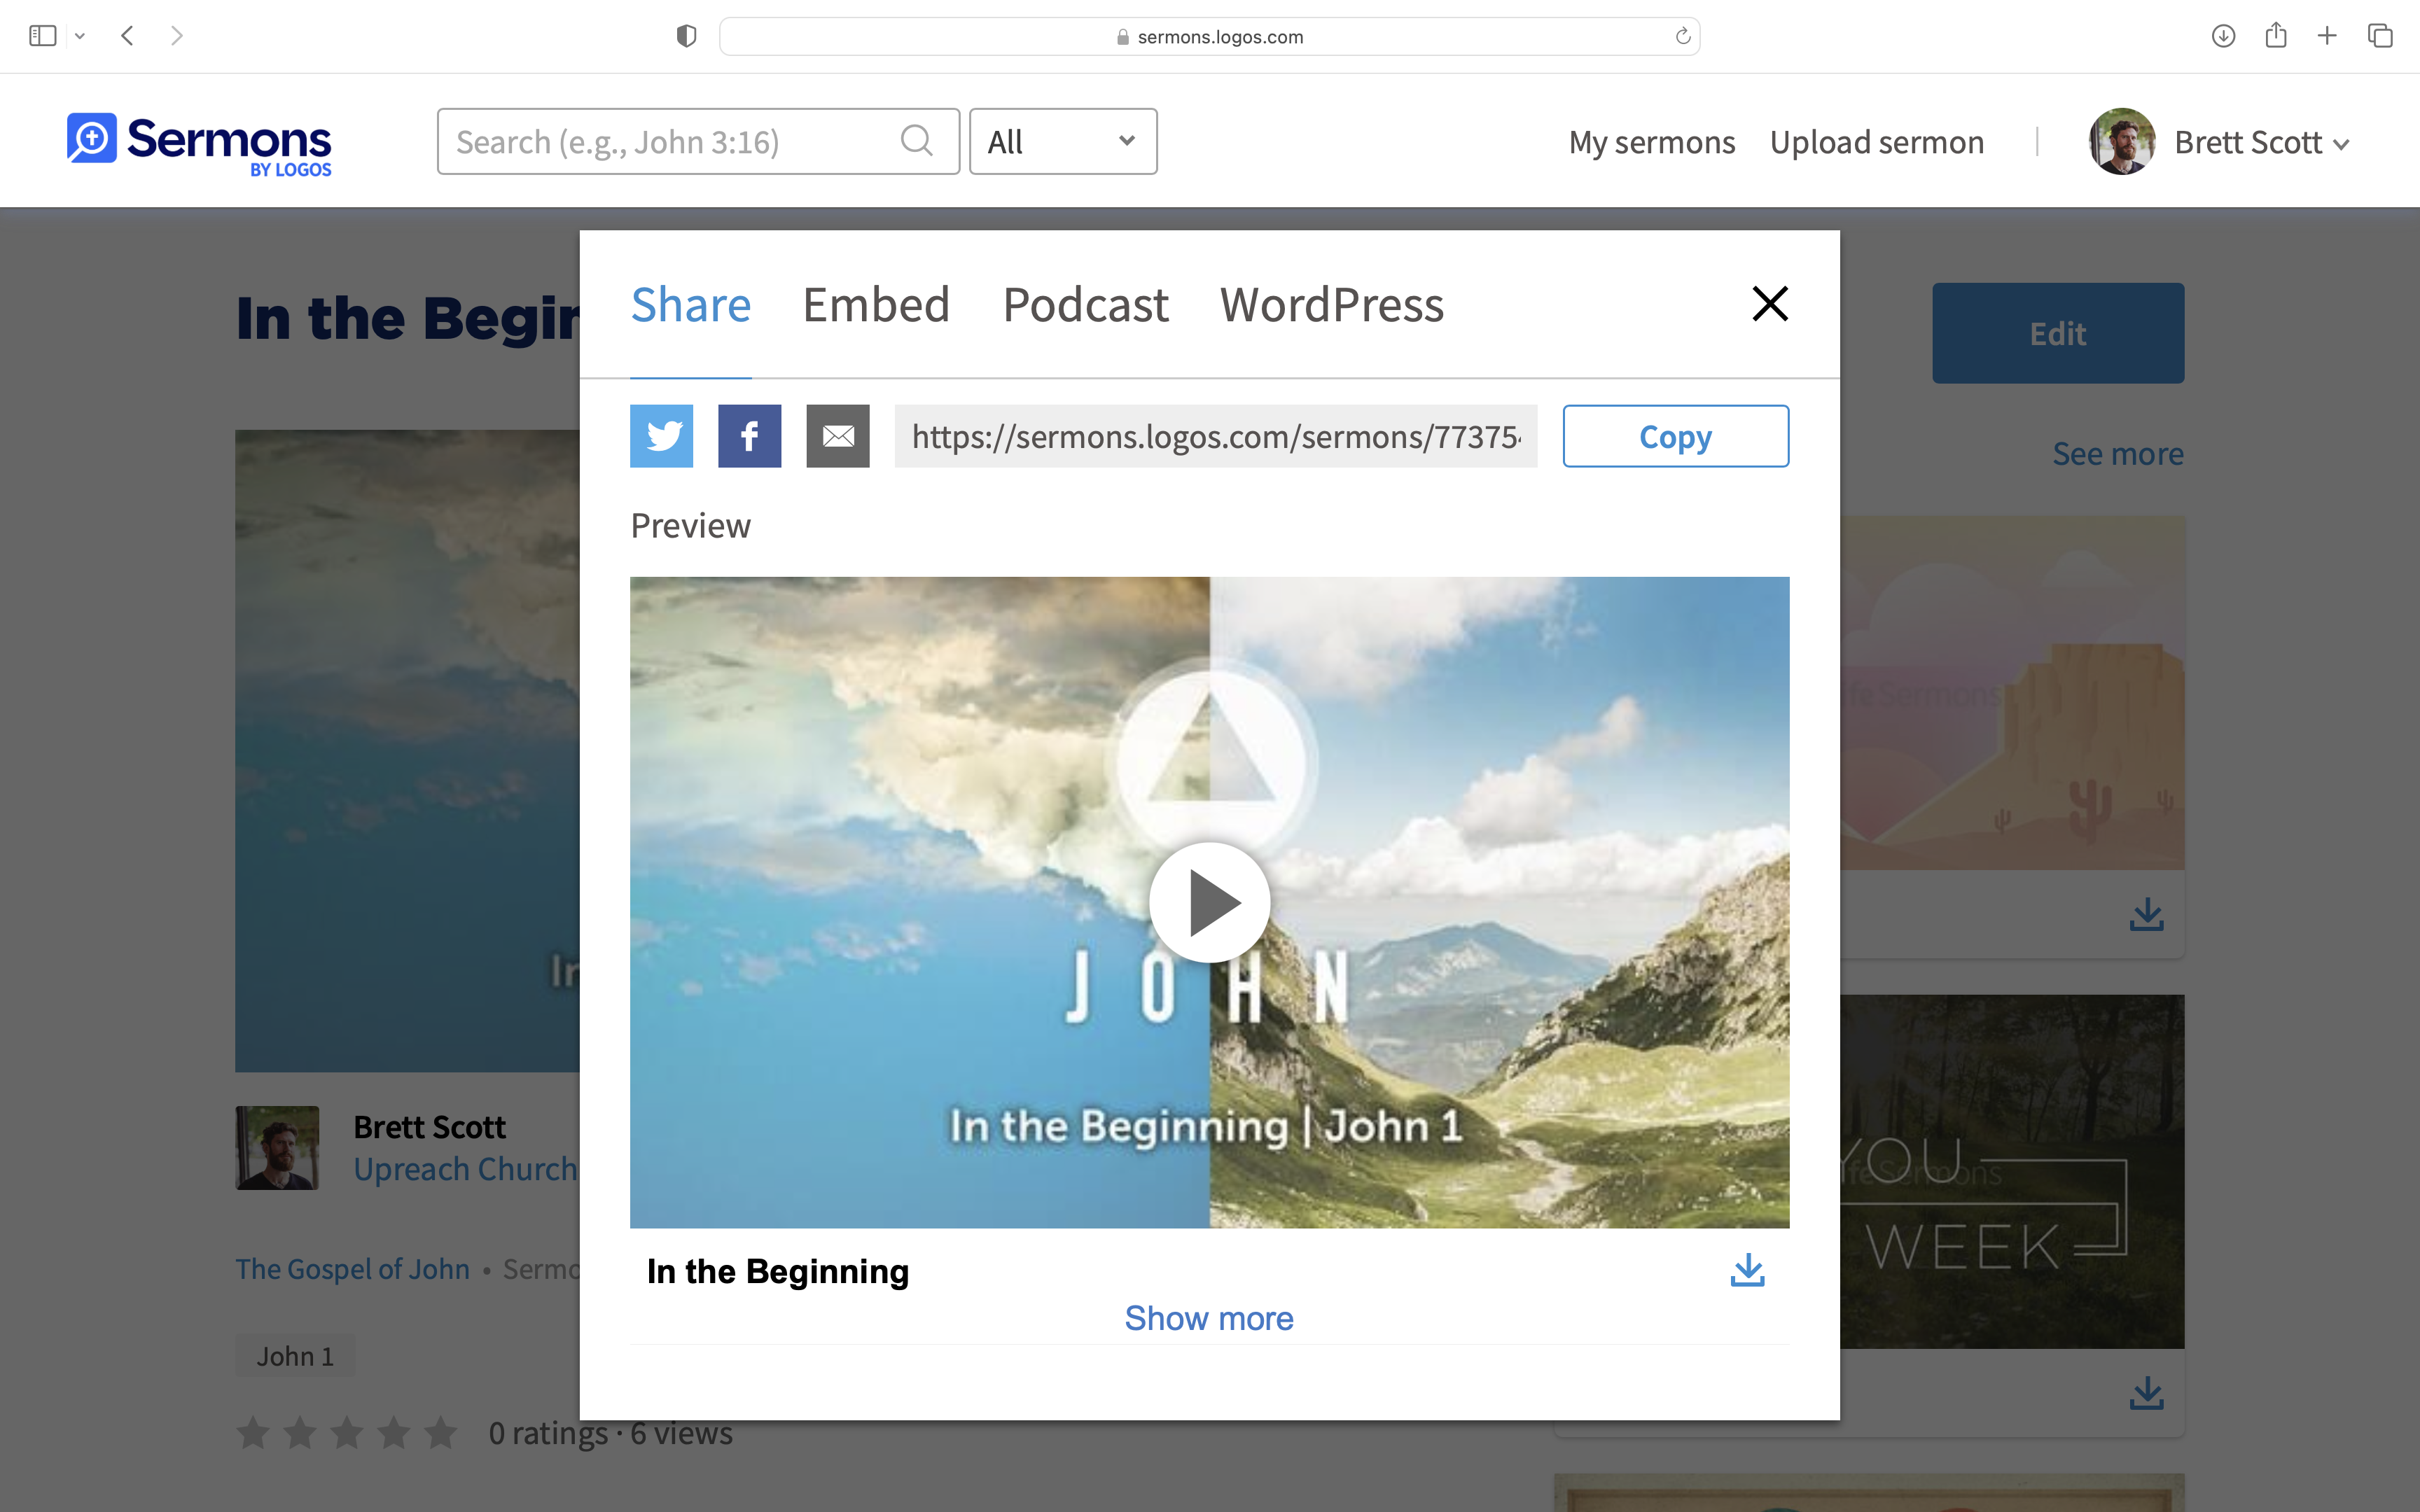Download the In the Beginning sermon
Viewport: 2420px width, 1512px height.
pyautogui.click(x=1747, y=1271)
